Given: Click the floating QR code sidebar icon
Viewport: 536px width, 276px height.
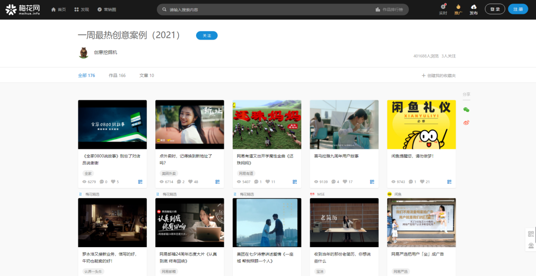Looking at the screenshot, I should click(531, 234).
